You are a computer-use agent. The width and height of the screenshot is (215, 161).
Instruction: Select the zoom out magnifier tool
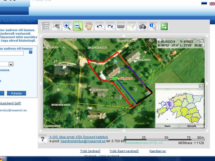coord(78,26)
